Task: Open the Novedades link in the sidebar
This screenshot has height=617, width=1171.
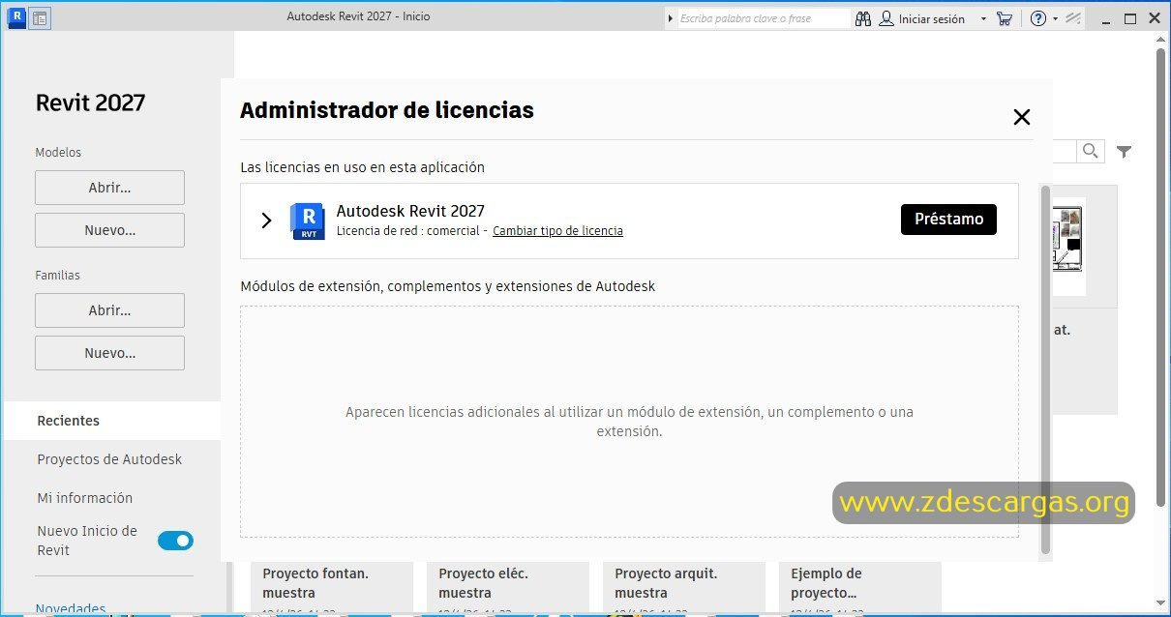Action: click(x=71, y=608)
